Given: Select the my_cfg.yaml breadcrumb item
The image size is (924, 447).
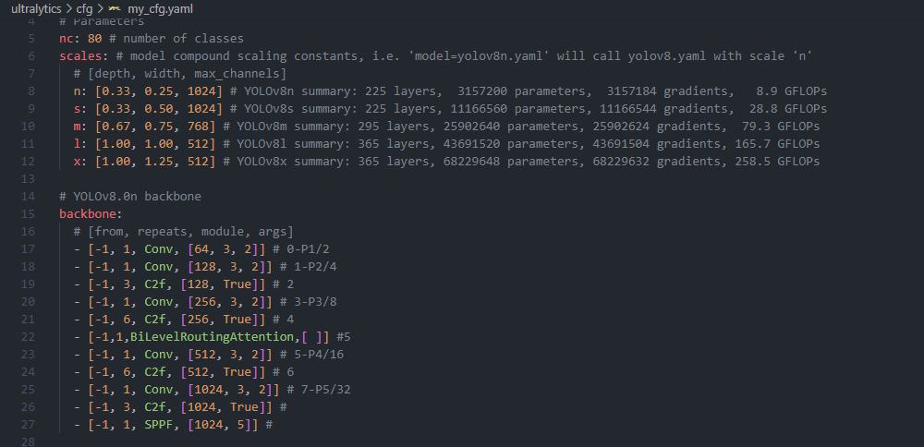Looking at the screenshot, I should (x=160, y=8).
